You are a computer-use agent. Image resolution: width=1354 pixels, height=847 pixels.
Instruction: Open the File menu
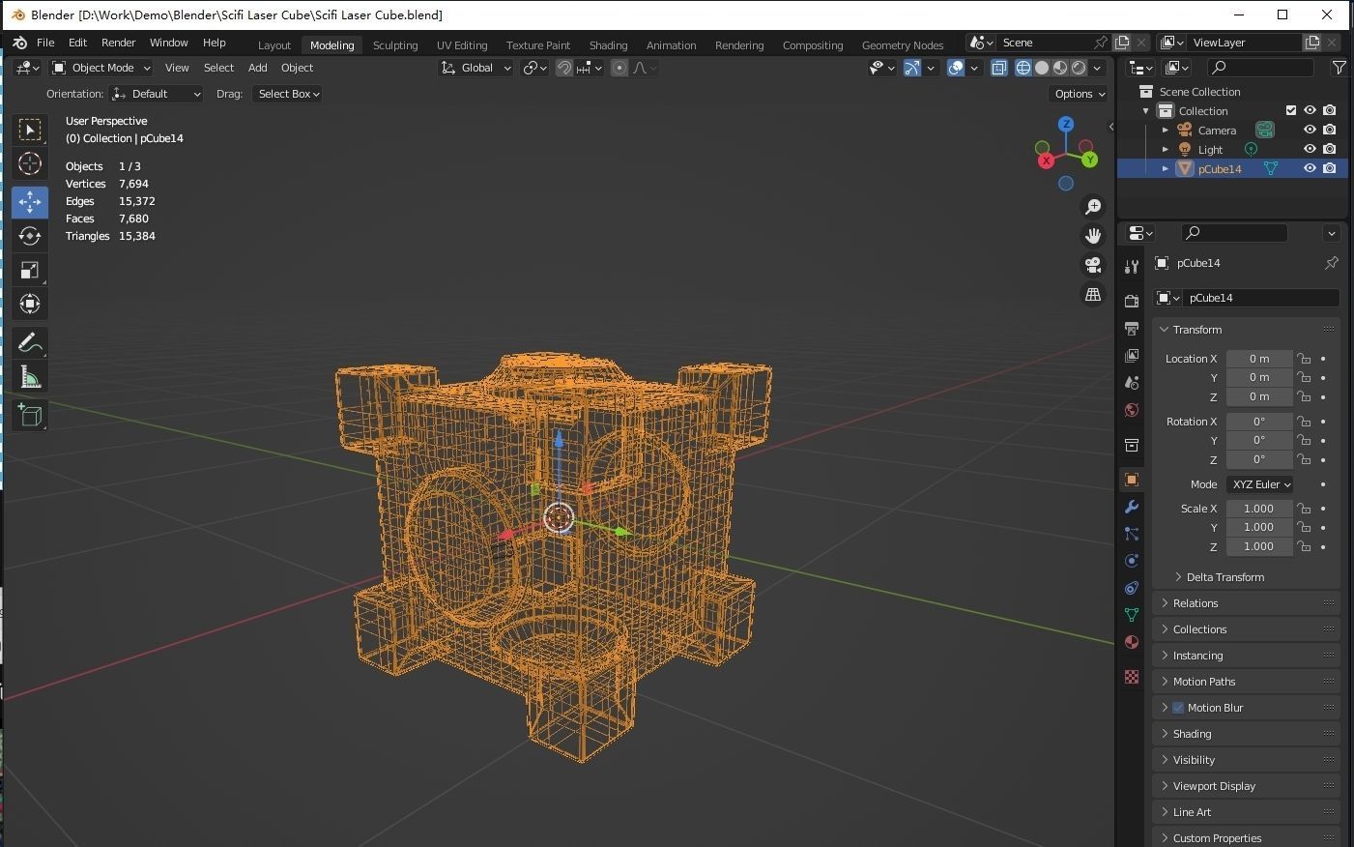(45, 43)
